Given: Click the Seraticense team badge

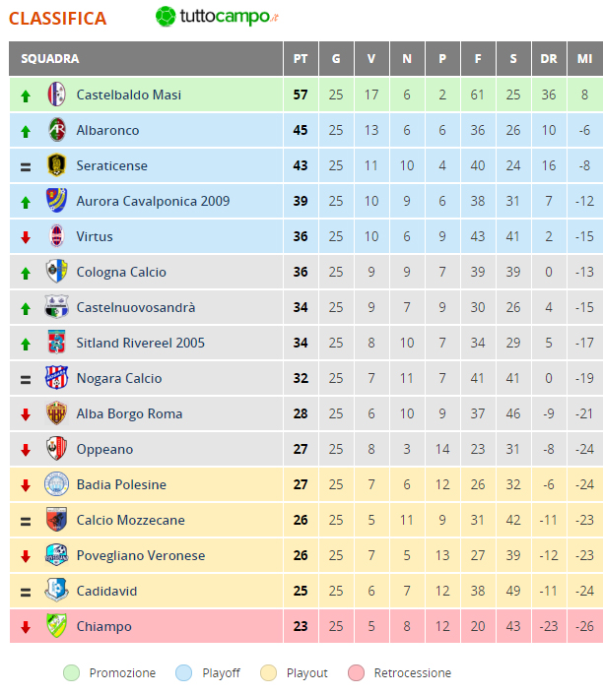Looking at the screenshot, I should click(56, 164).
